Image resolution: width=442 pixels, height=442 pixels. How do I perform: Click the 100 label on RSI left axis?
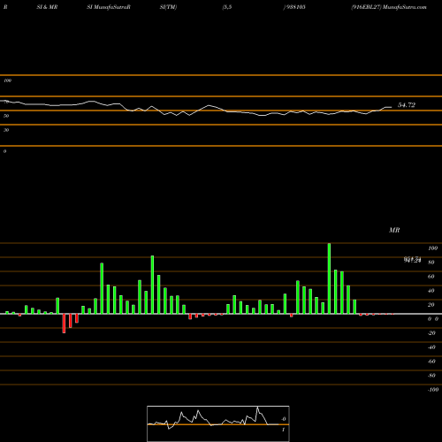[7, 80]
